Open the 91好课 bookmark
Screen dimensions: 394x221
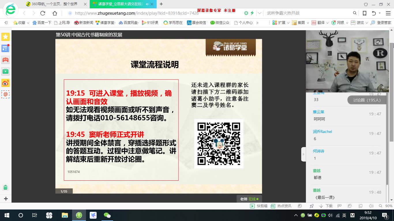(150, 22)
